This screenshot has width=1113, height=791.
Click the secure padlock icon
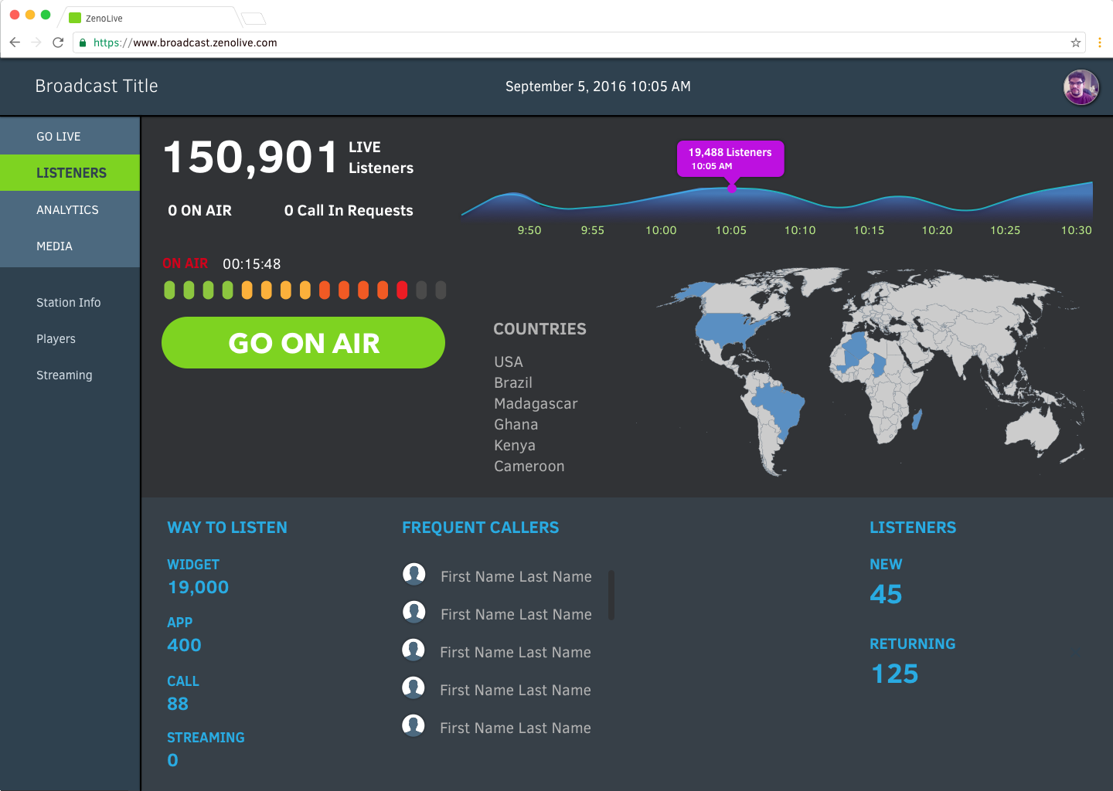[83, 42]
